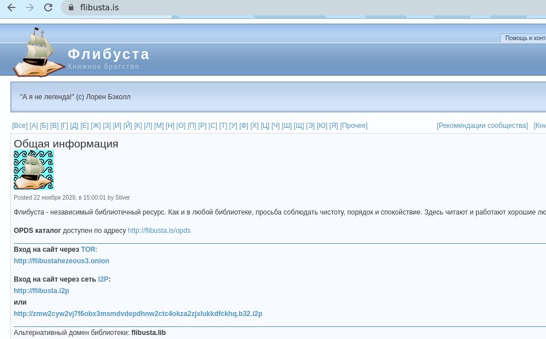This screenshot has height=339, width=546.
Task: Open authors starting with [И]
Action: pyautogui.click(x=117, y=126)
